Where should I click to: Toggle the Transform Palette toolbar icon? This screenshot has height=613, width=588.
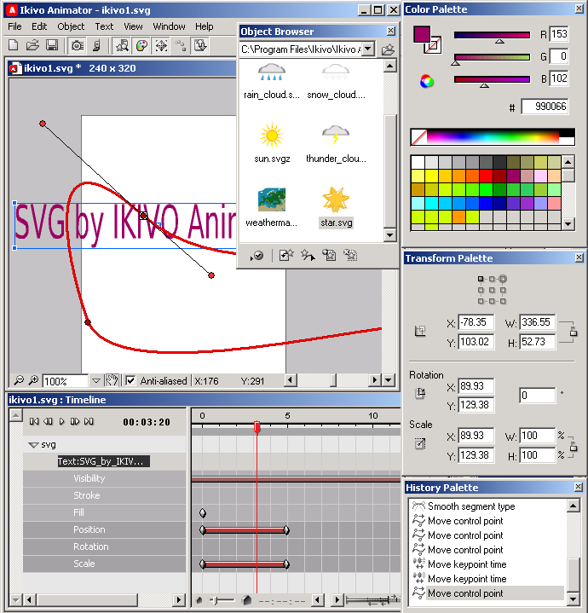click(161, 46)
